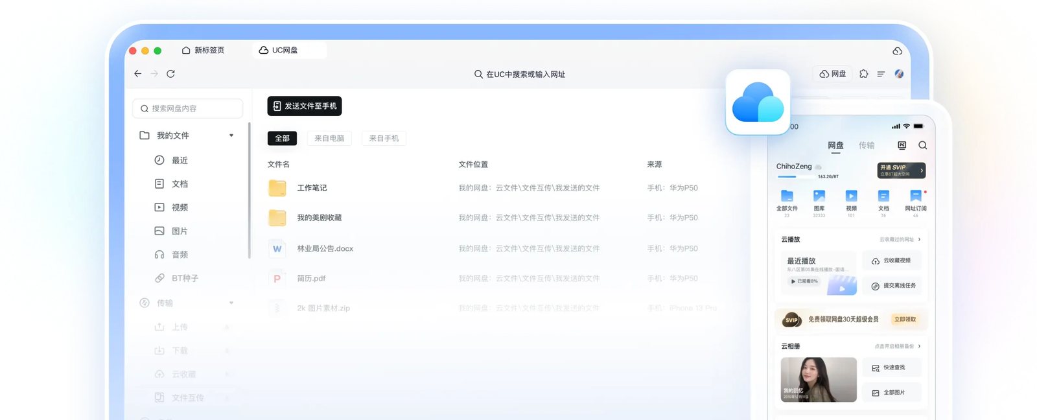Screen dimensions: 1037x420
Task: Tap the 开通 SVIP button on phone
Action: click(x=902, y=170)
